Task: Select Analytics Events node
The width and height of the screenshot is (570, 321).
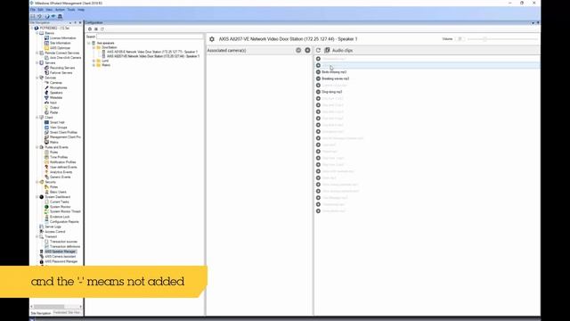Action: (x=61, y=172)
